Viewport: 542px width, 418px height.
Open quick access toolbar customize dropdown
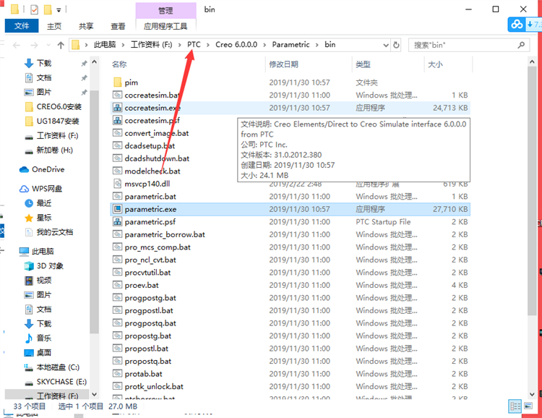coord(59,10)
